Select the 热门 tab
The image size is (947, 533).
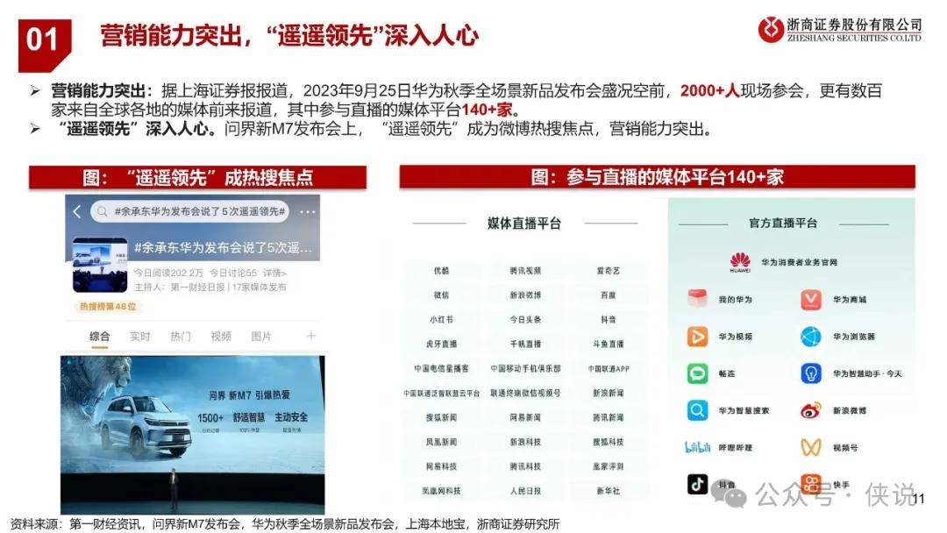click(181, 337)
